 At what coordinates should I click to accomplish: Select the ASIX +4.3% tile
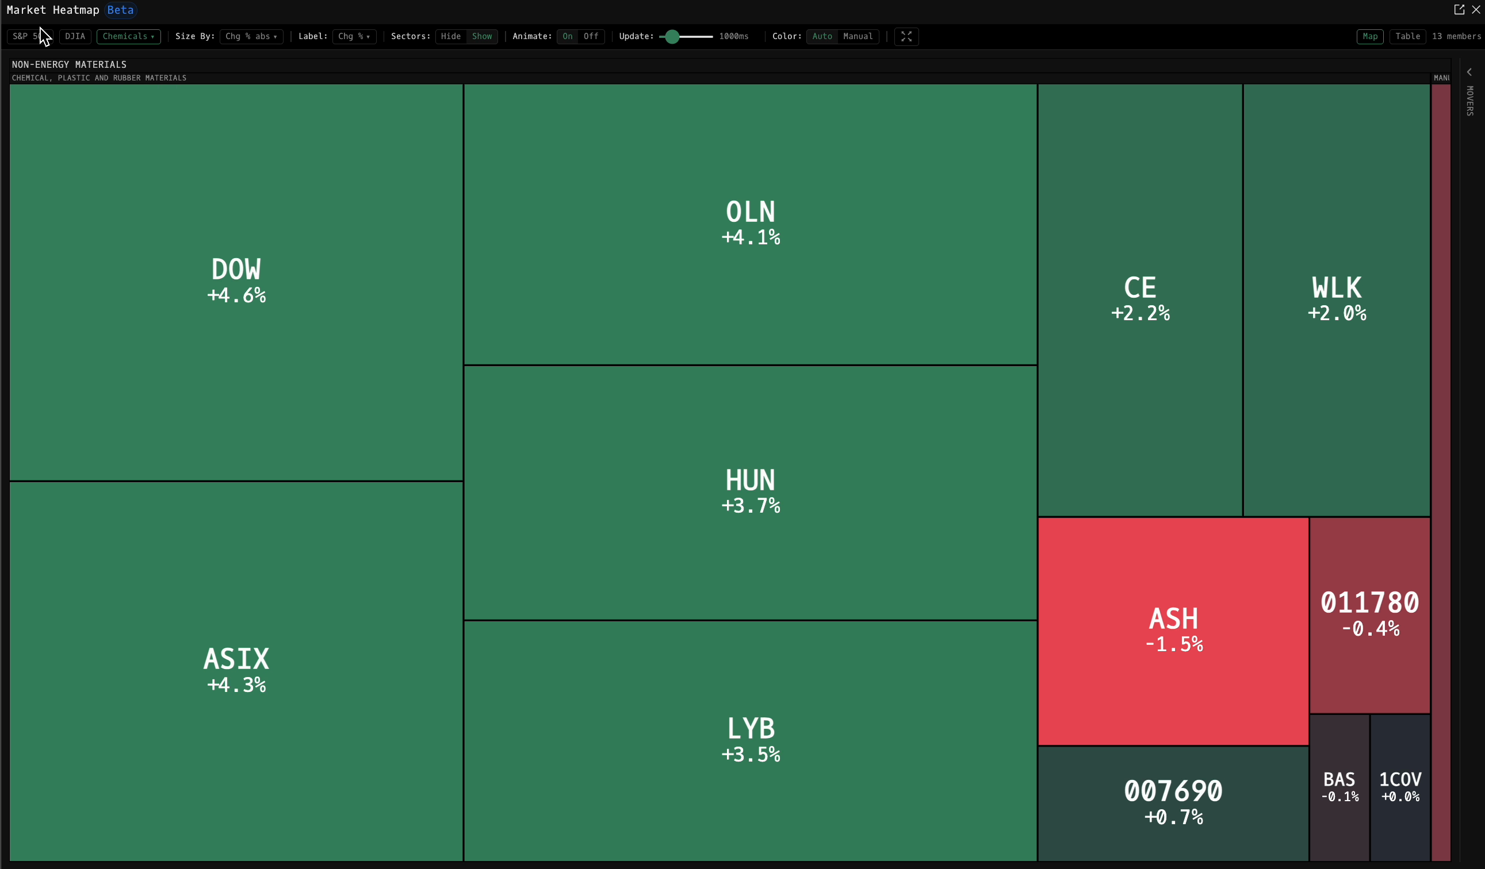[236, 671]
